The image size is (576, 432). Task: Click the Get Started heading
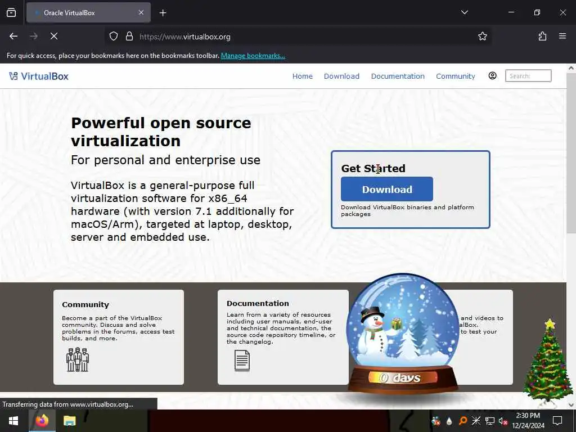(373, 168)
